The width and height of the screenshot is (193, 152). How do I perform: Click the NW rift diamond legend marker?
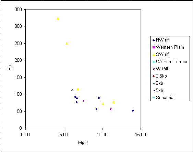154,40
